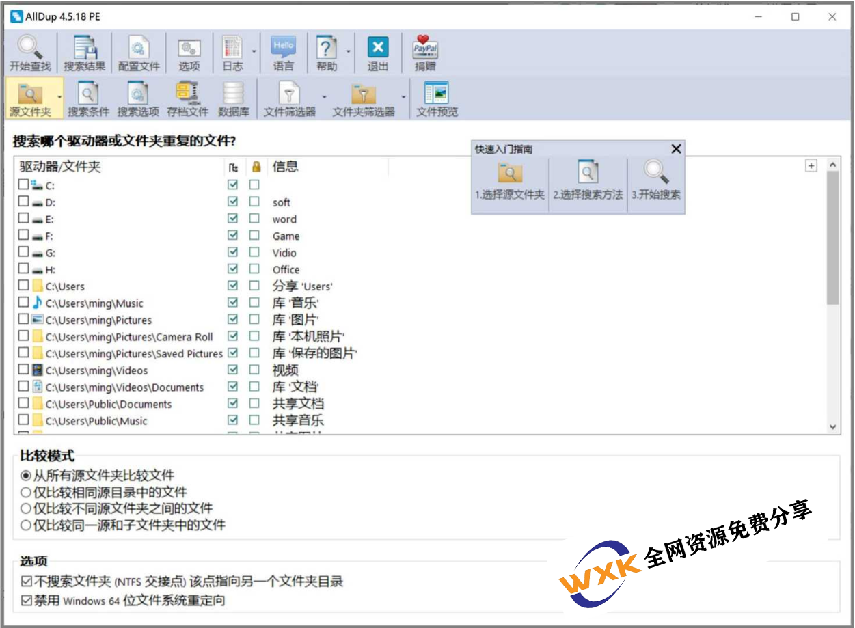Image resolution: width=855 pixels, height=628 pixels.
Task: Open the 帮助 help icon
Action: (x=327, y=53)
